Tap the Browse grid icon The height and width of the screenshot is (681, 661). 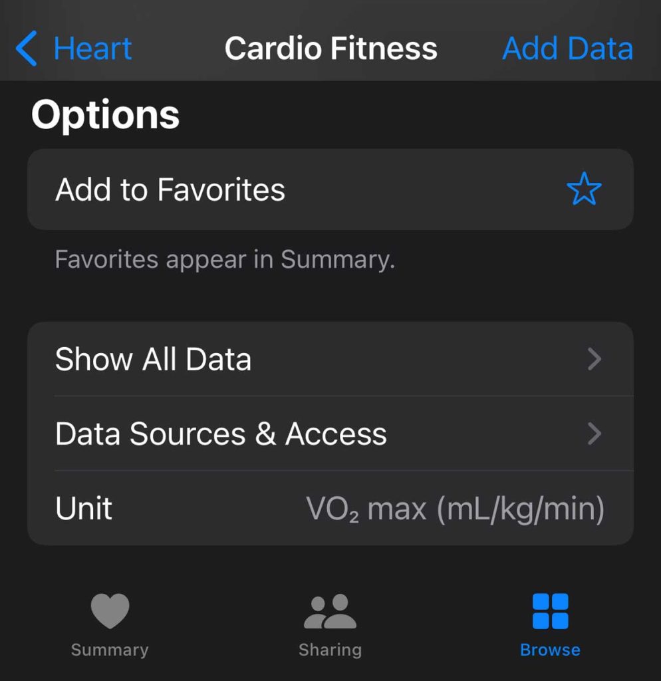tap(550, 611)
